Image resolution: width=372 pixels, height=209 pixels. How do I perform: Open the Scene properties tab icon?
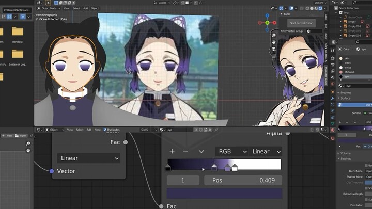coord(333,77)
